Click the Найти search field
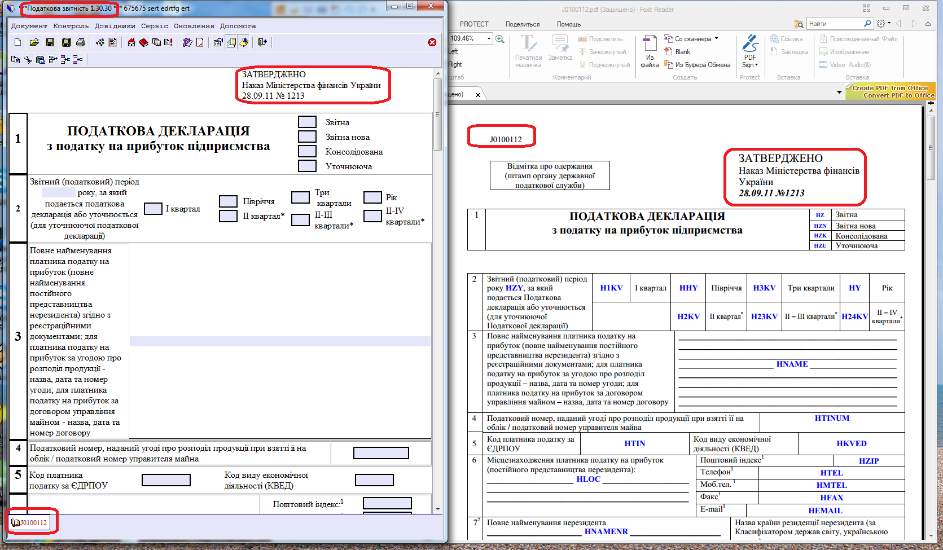This screenshot has height=550, width=943. pos(835,24)
